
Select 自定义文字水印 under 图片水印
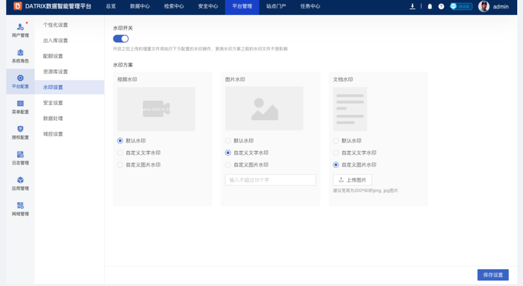point(228,153)
